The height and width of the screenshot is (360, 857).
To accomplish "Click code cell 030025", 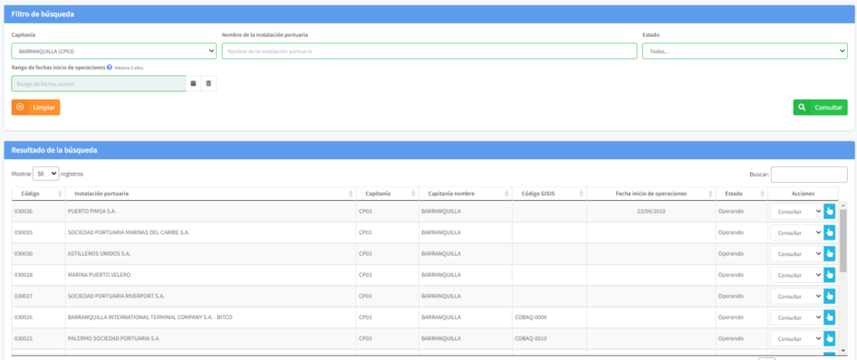I will click(x=38, y=338).
